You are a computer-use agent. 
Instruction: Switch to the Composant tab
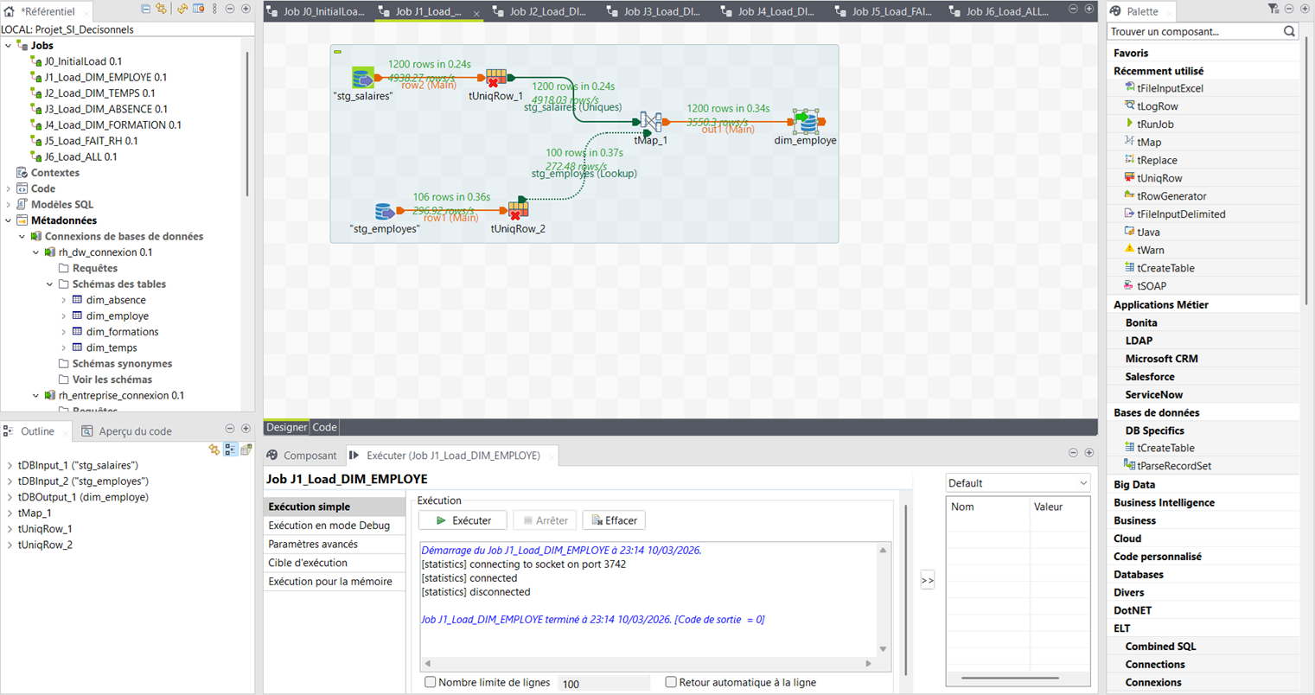(x=310, y=455)
